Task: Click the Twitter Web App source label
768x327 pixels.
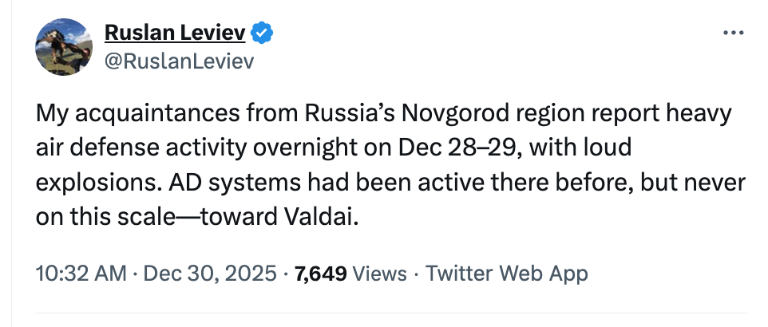Action: click(507, 274)
